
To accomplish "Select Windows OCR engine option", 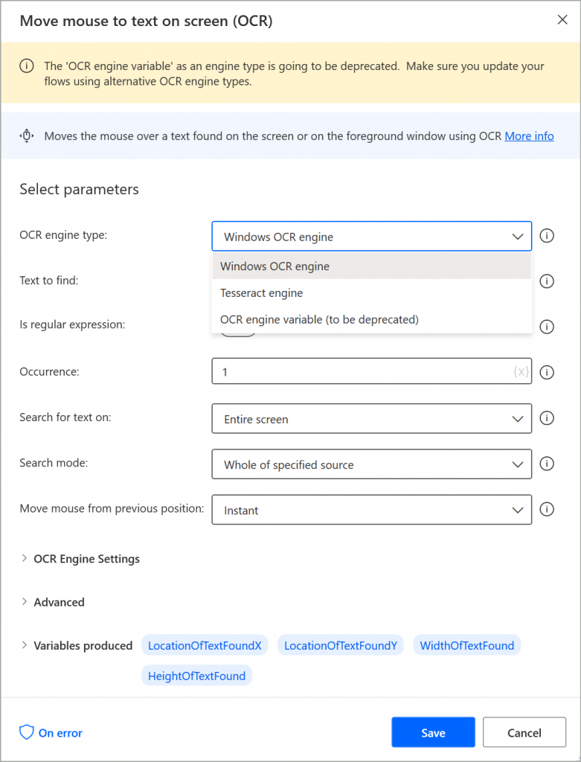I will pos(372,266).
